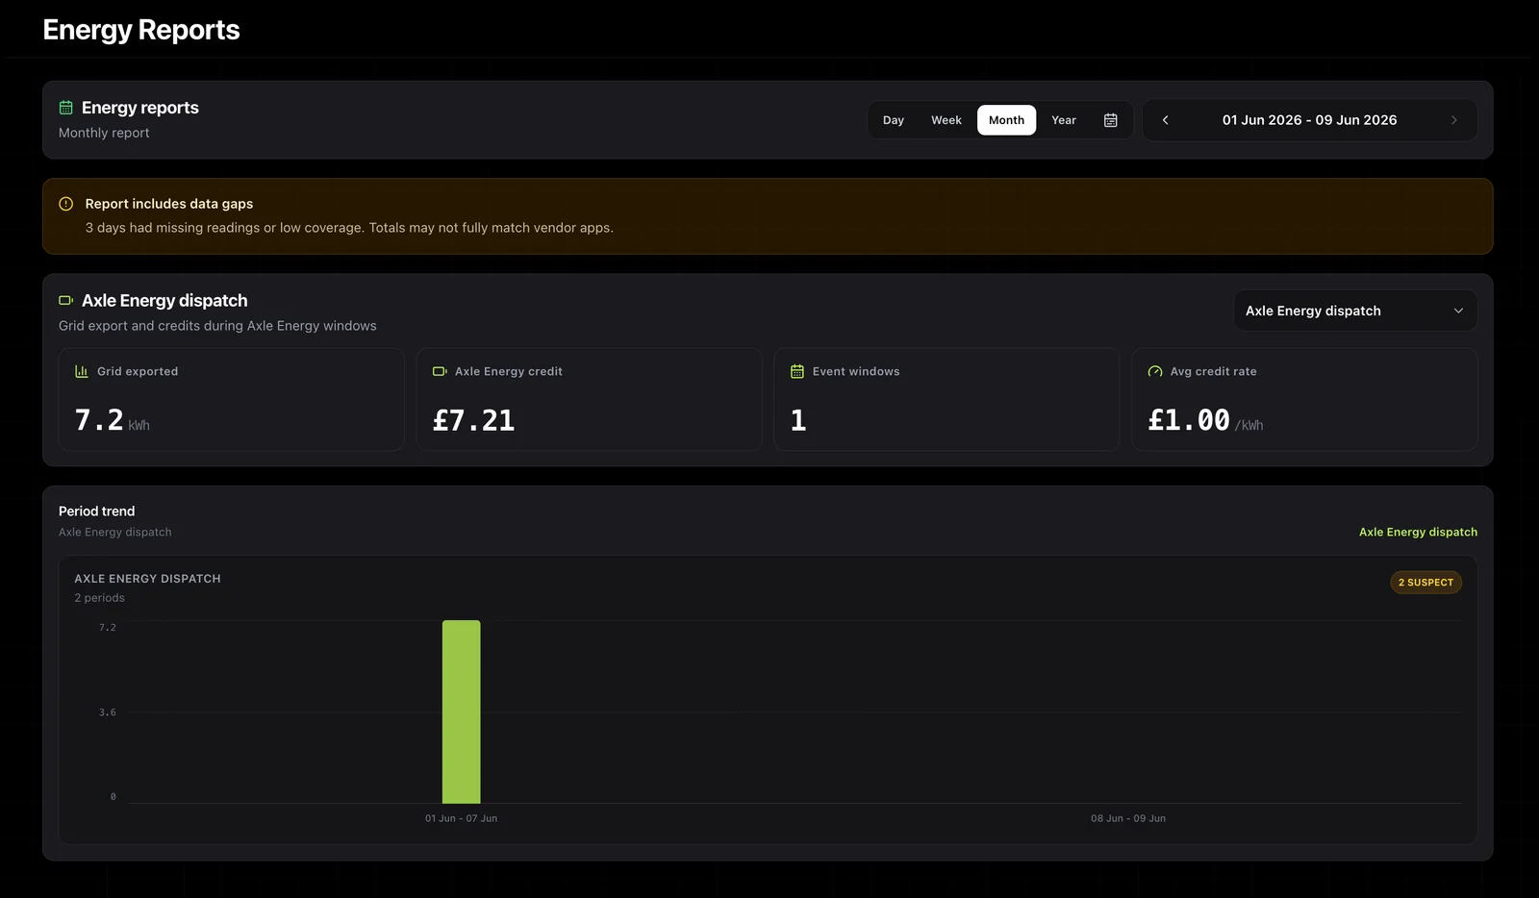Click the Energy Reports page title
The height and width of the screenshot is (898, 1539).
141,30
